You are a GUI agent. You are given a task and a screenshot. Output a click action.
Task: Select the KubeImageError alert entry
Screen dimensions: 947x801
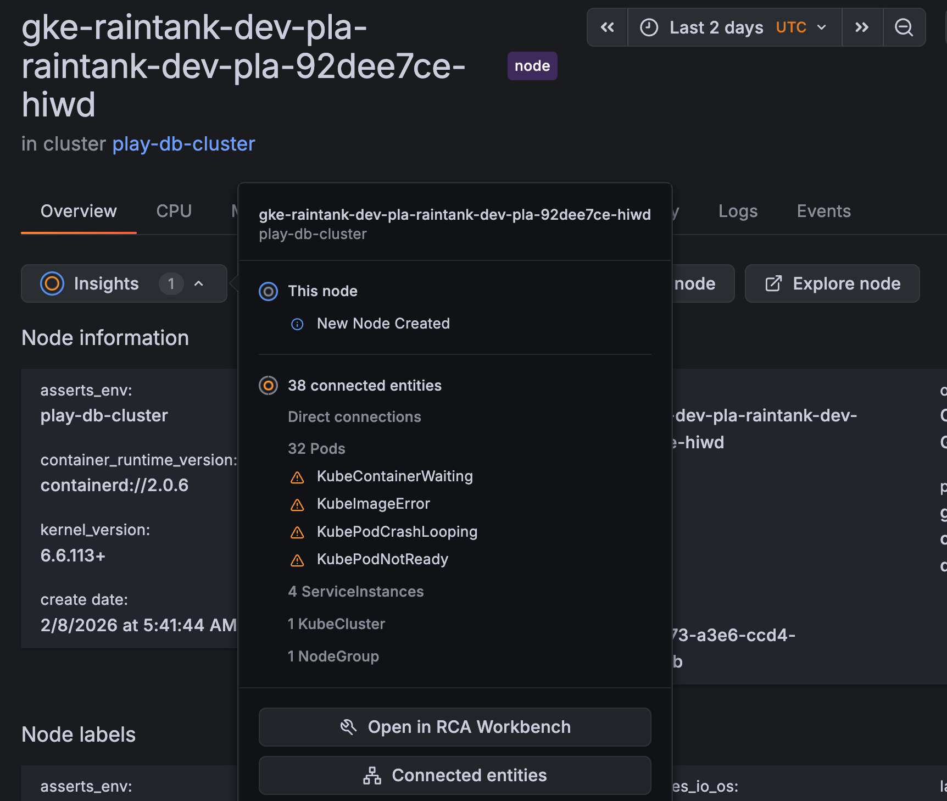[373, 504]
